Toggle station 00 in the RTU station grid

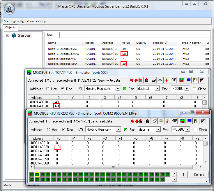[32, 174]
